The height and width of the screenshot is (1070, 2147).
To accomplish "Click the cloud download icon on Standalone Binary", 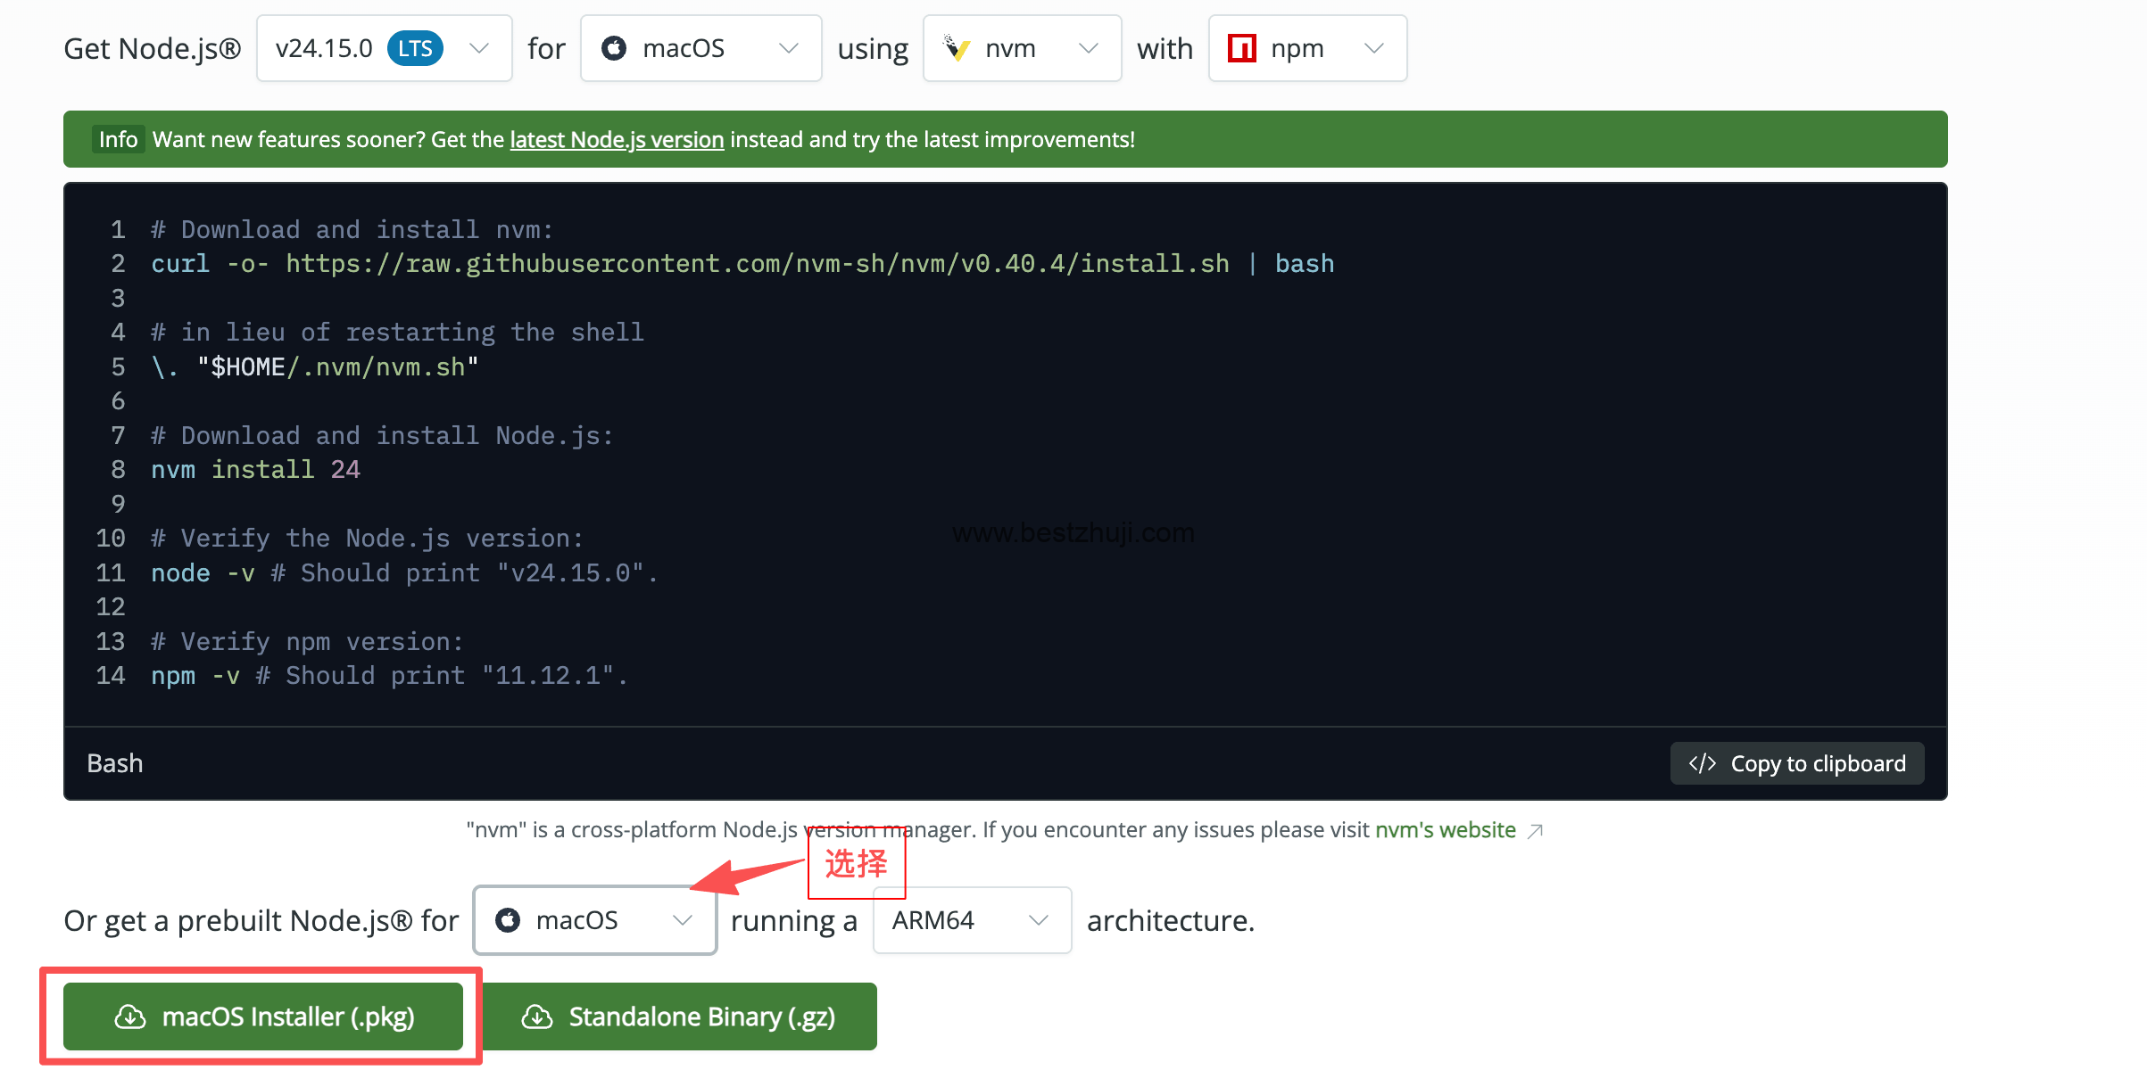I will tap(537, 1017).
